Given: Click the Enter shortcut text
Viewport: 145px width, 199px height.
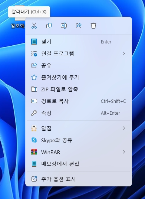Looking at the screenshot, I should coord(106,42).
